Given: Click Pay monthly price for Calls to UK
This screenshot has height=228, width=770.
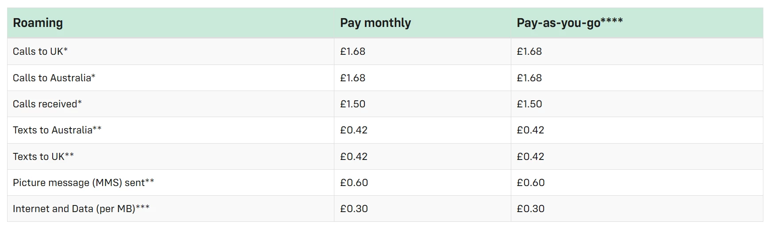Looking at the screenshot, I should point(352,51).
